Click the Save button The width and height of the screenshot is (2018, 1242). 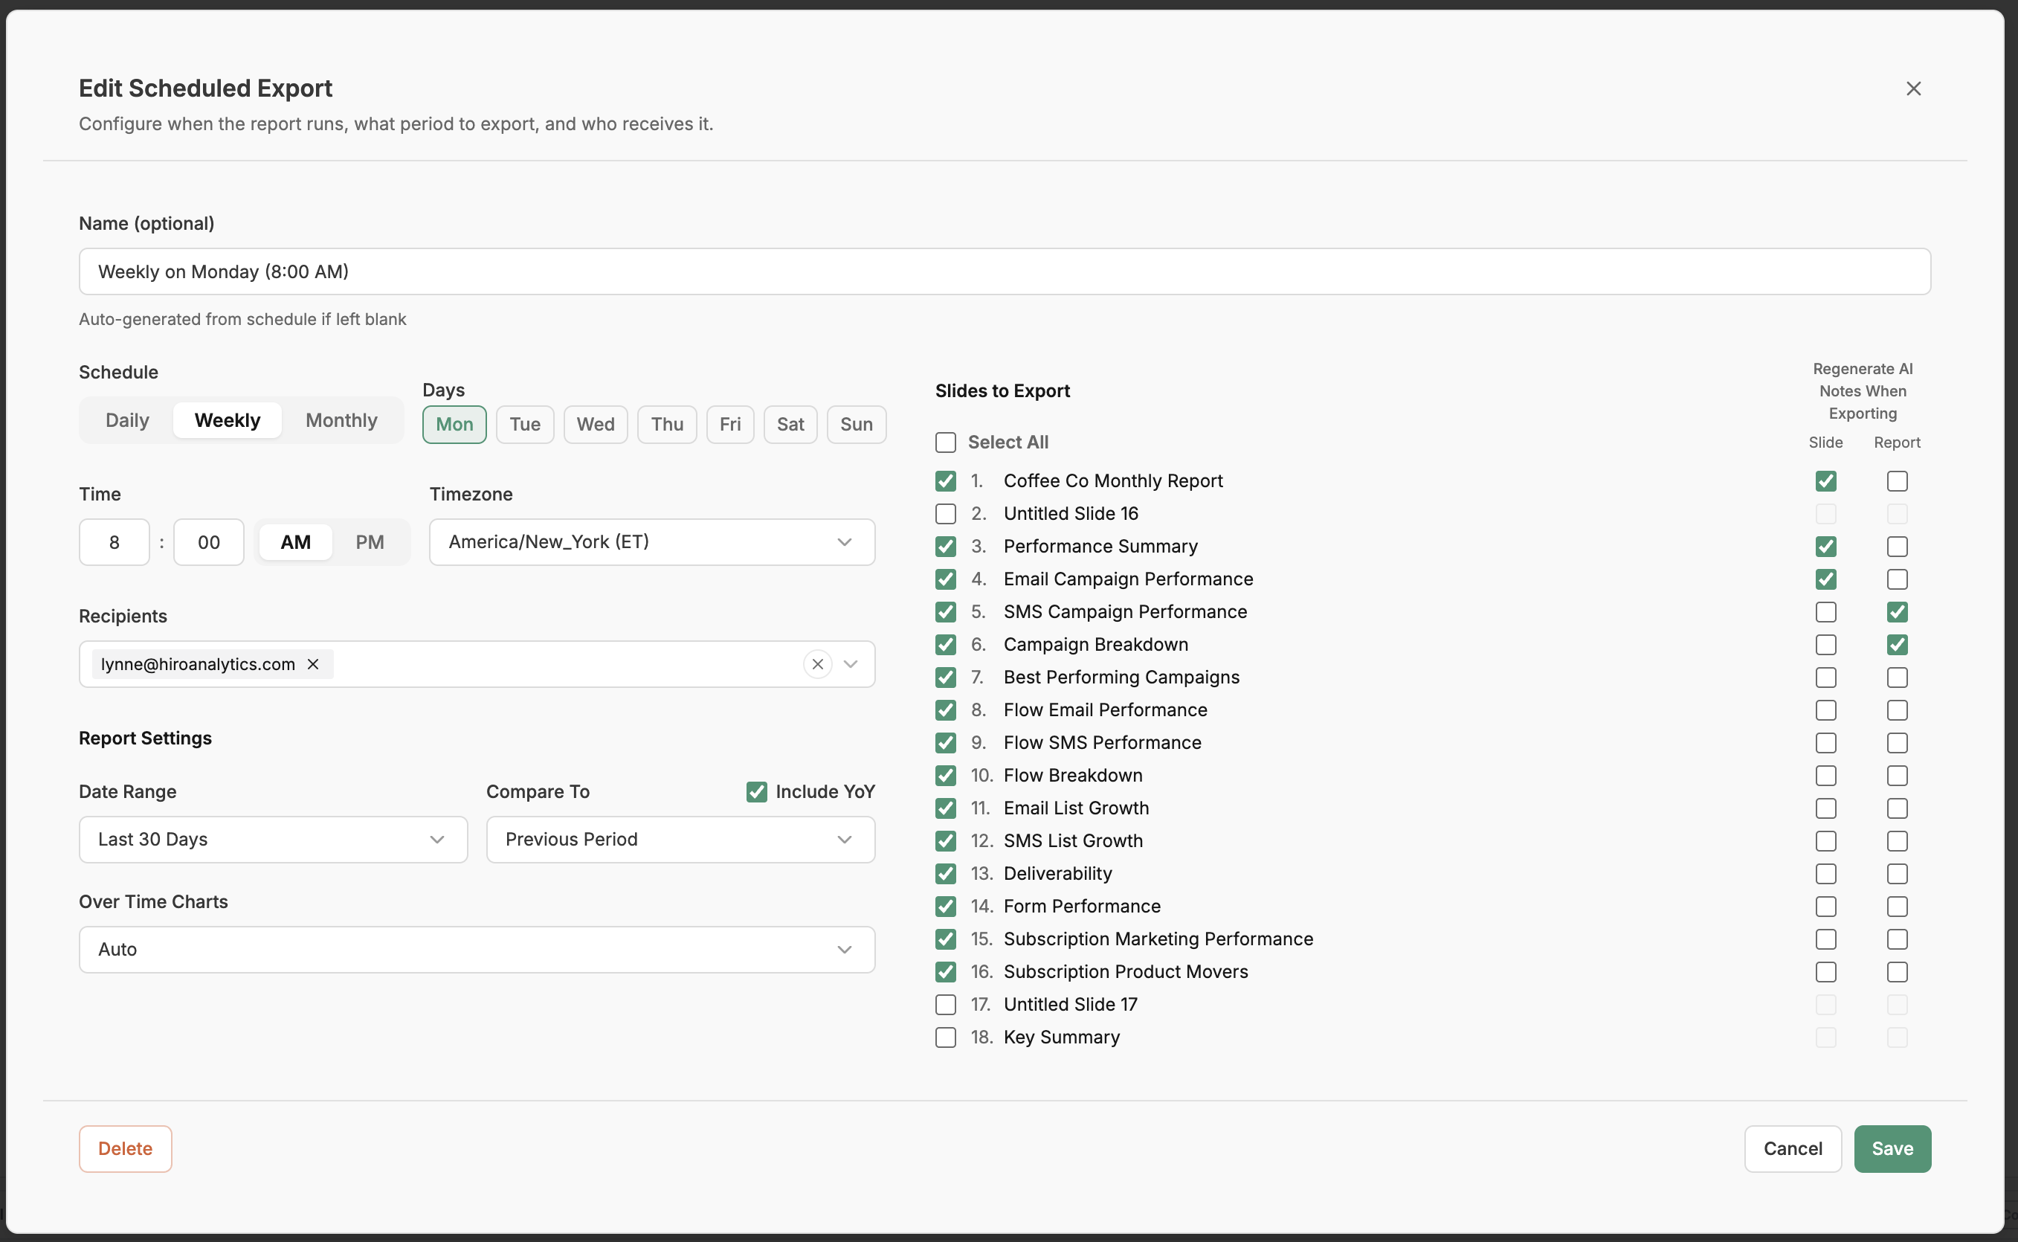pos(1892,1148)
